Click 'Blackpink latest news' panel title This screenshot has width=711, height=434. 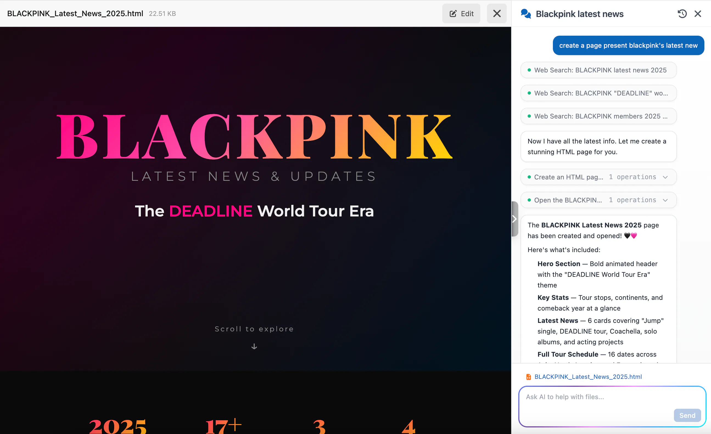[580, 14]
